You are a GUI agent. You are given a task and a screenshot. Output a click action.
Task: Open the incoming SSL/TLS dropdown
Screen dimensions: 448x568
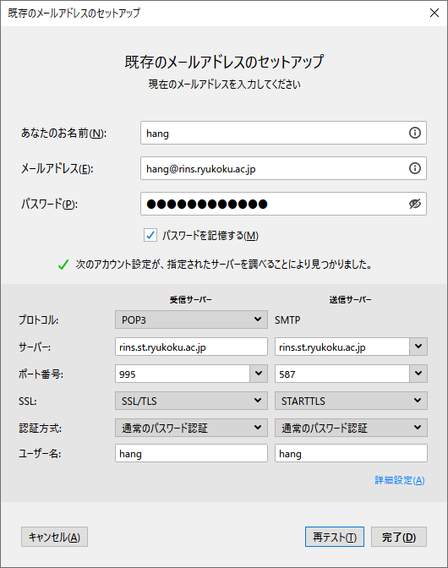click(191, 401)
